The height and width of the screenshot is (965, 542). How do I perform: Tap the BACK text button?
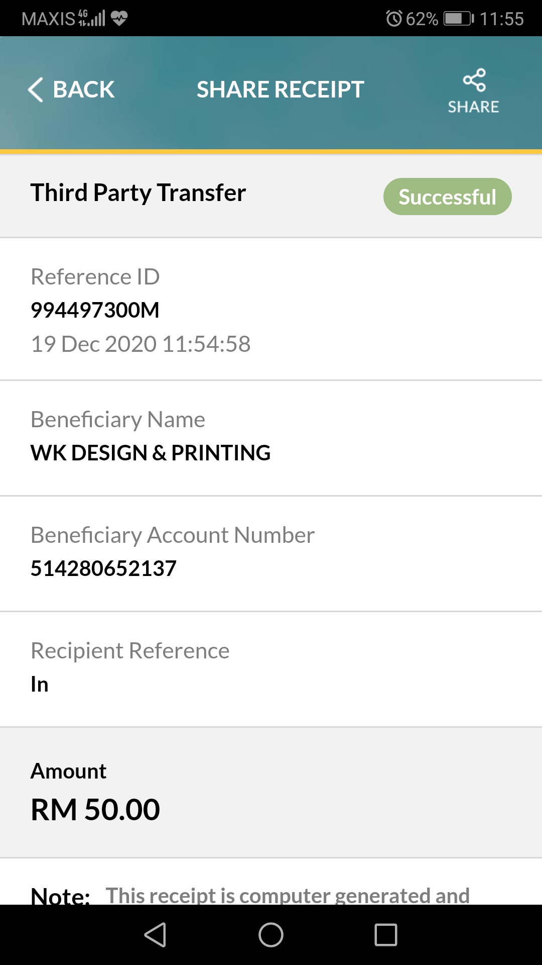84,90
